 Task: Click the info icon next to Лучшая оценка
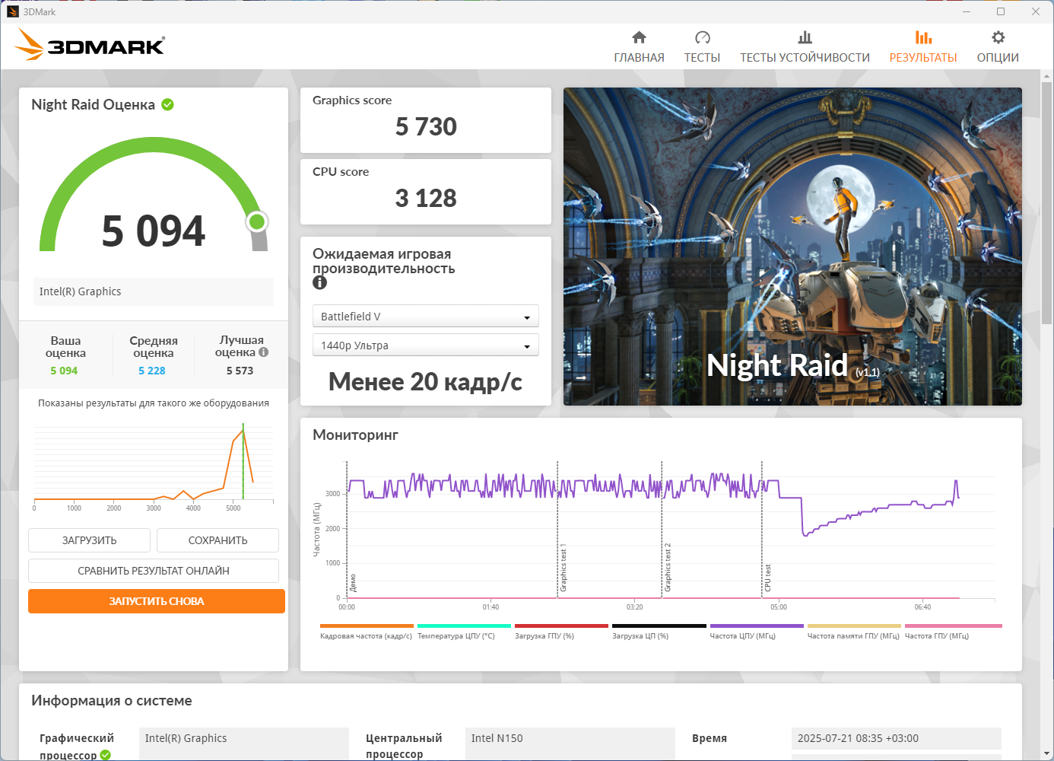(263, 352)
